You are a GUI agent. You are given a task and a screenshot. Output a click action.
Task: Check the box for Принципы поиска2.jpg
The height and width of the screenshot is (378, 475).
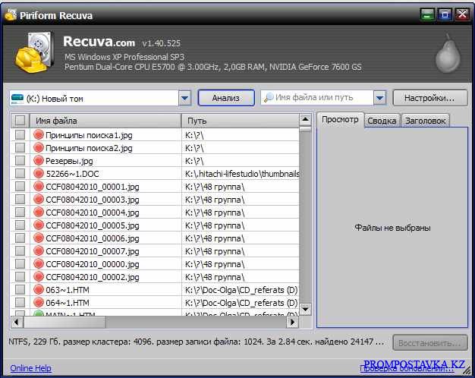20,147
